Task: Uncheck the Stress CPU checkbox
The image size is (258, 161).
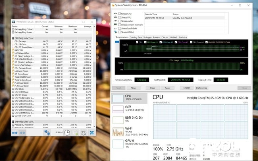Action: (x=120, y=14)
